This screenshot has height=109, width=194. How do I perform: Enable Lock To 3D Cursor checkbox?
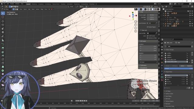[x=147, y=36]
